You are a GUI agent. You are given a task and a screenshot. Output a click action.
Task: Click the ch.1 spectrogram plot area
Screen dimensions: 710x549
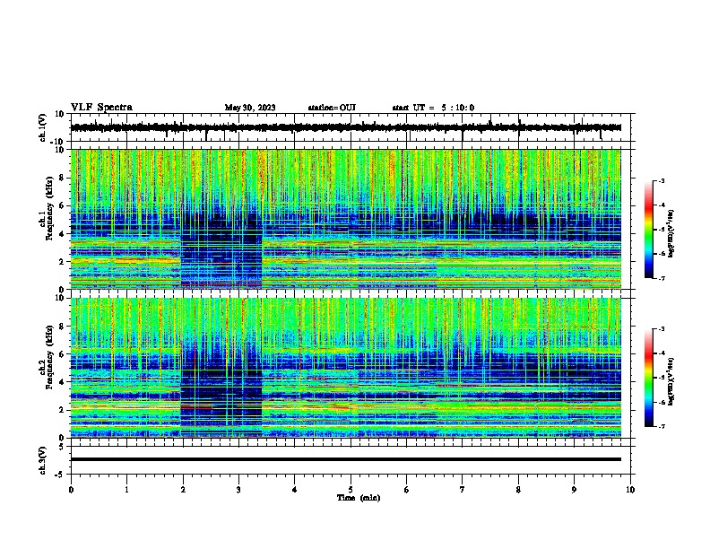pos(346,219)
